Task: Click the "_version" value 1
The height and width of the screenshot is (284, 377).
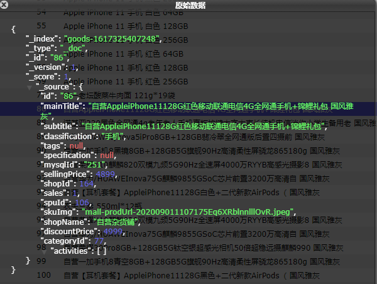Action: coord(74,67)
